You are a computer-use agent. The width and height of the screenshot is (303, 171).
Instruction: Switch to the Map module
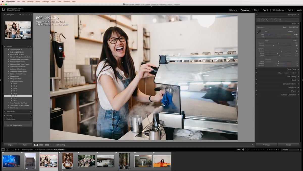(257, 10)
